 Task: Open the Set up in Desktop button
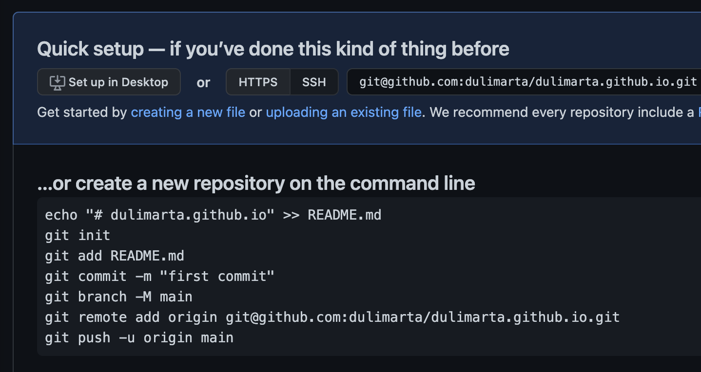point(109,82)
